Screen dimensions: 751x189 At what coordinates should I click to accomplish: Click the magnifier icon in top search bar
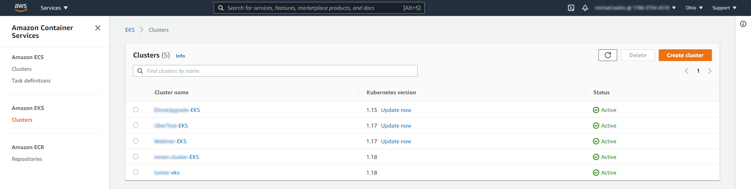221,8
